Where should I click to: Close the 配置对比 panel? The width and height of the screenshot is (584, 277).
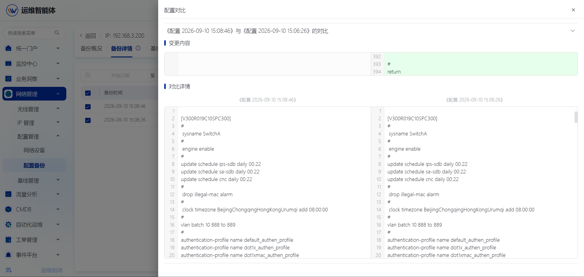tap(573, 10)
